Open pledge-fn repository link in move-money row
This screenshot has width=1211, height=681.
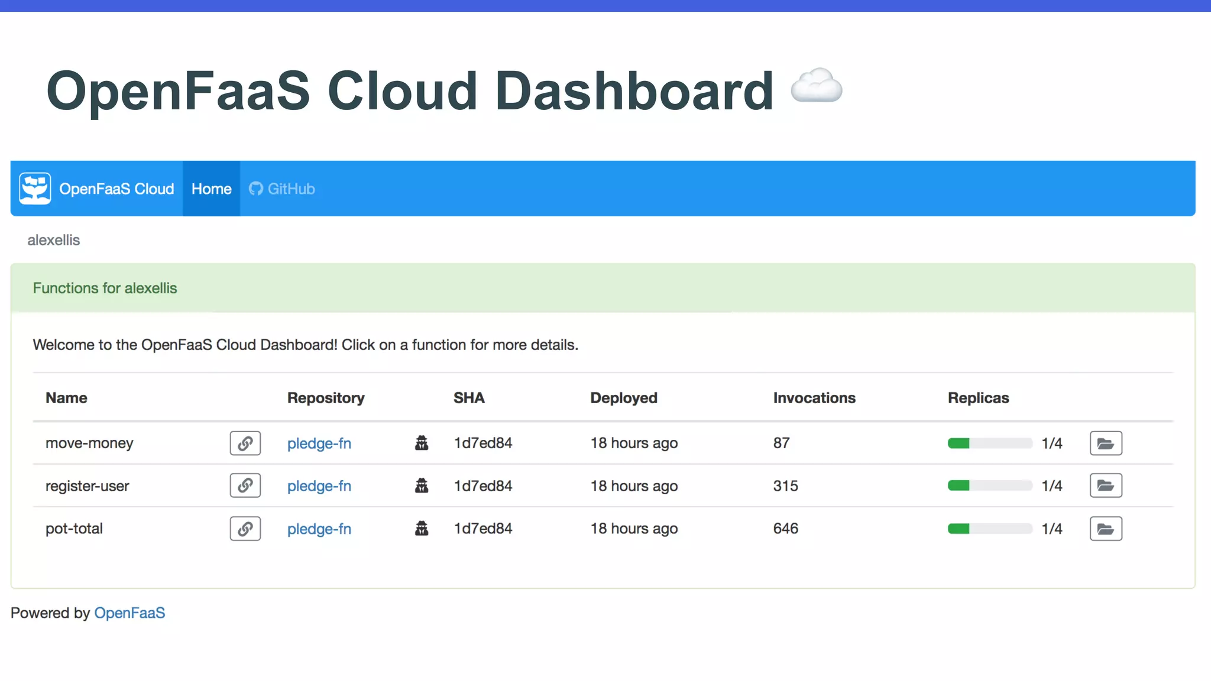click(x=319, y=443)
